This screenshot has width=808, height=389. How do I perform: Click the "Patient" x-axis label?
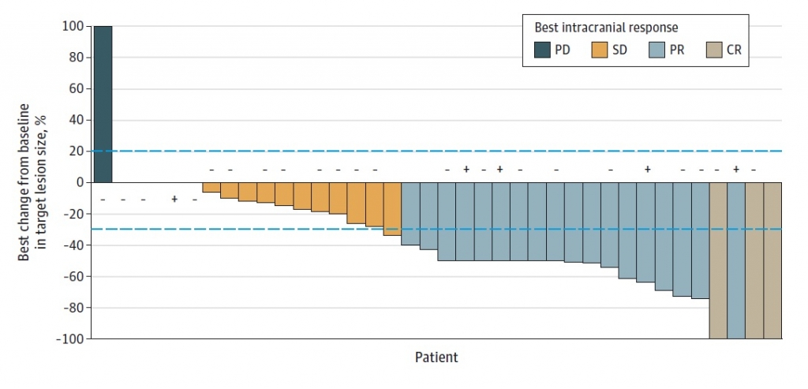coord(436,357)
